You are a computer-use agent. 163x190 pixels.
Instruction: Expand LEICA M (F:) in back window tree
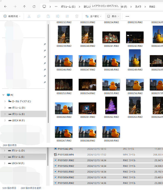tap(5, 163)
